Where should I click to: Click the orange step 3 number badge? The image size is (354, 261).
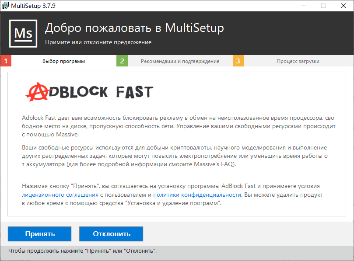[238, 61]
